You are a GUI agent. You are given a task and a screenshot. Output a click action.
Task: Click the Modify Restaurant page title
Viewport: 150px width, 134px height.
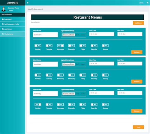point(35,9)
